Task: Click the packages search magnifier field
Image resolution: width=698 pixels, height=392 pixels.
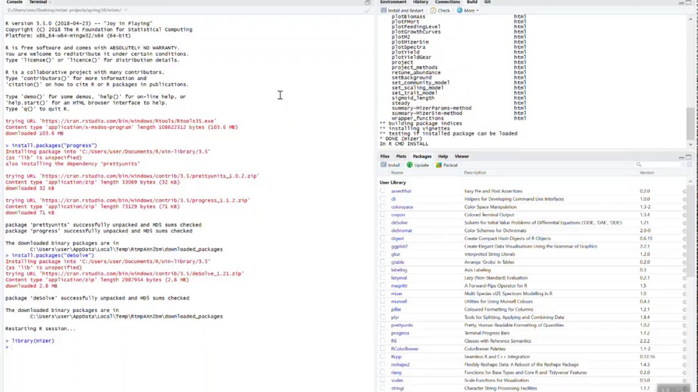Action: coord(659,165)
